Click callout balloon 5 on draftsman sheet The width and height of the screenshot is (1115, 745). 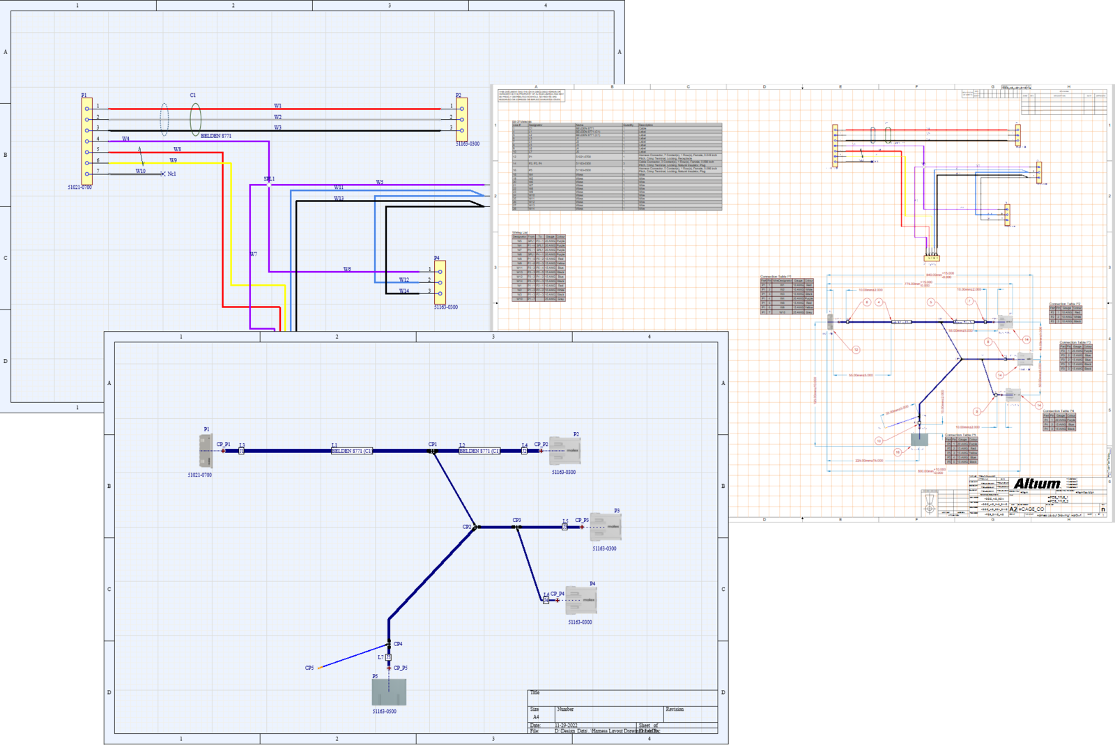click(930, 302)
